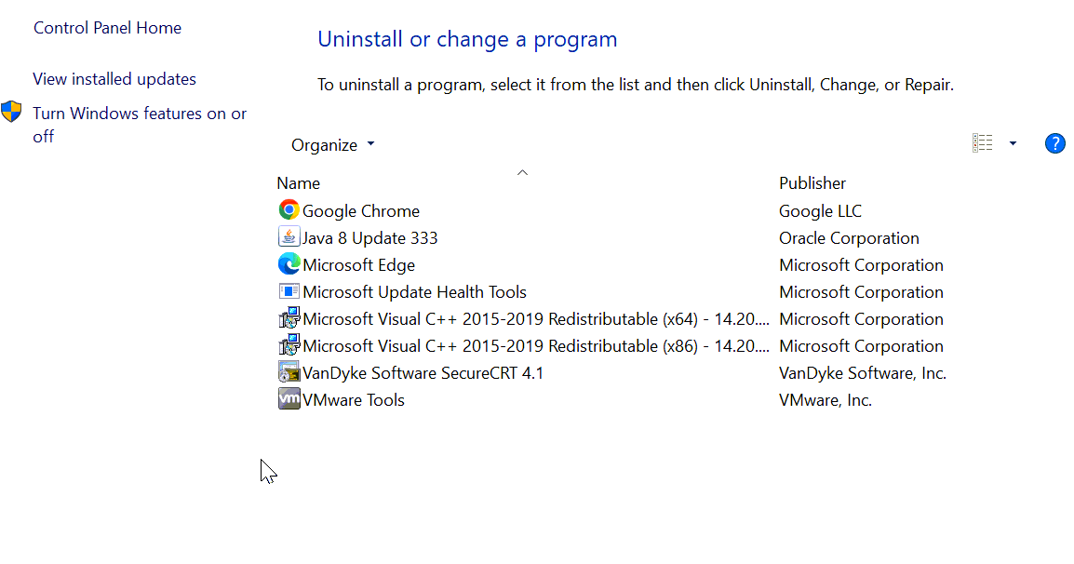Click the view layout icon
Screen dimensions: 1074x564
point(982,143)
